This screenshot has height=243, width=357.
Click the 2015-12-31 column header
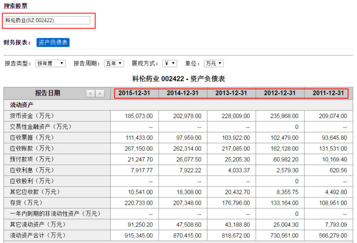pos(134,93)
